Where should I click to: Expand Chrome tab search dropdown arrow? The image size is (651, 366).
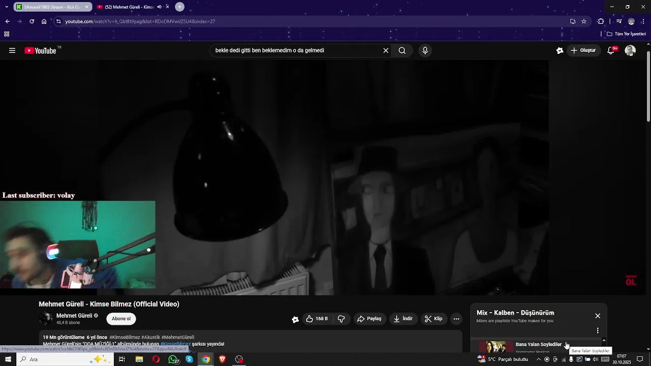7,7
